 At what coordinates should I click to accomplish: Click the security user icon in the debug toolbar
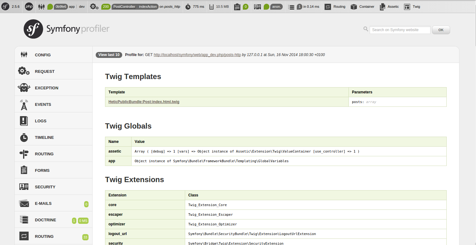coord(257,7)
